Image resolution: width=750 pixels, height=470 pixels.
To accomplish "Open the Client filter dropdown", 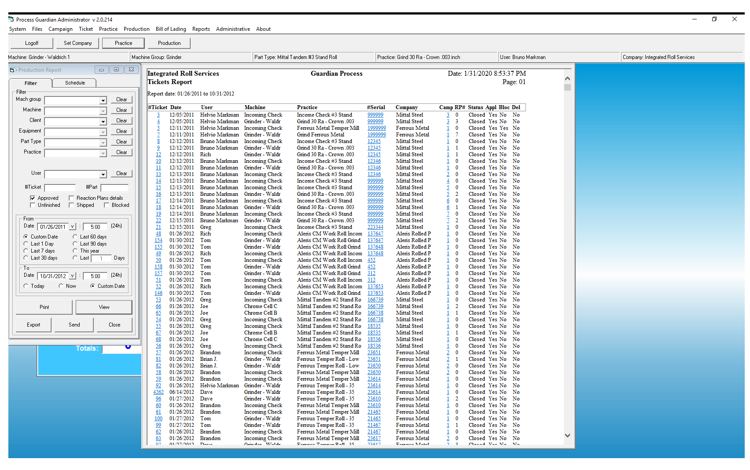I will point(103,121).
